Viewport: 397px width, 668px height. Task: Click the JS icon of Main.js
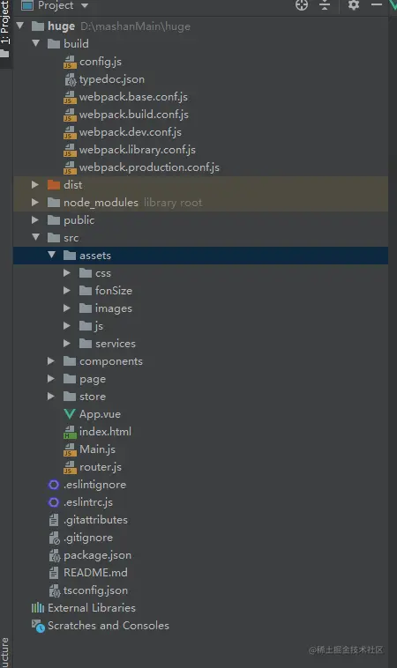pyautogui.click(x=70, y=449)
